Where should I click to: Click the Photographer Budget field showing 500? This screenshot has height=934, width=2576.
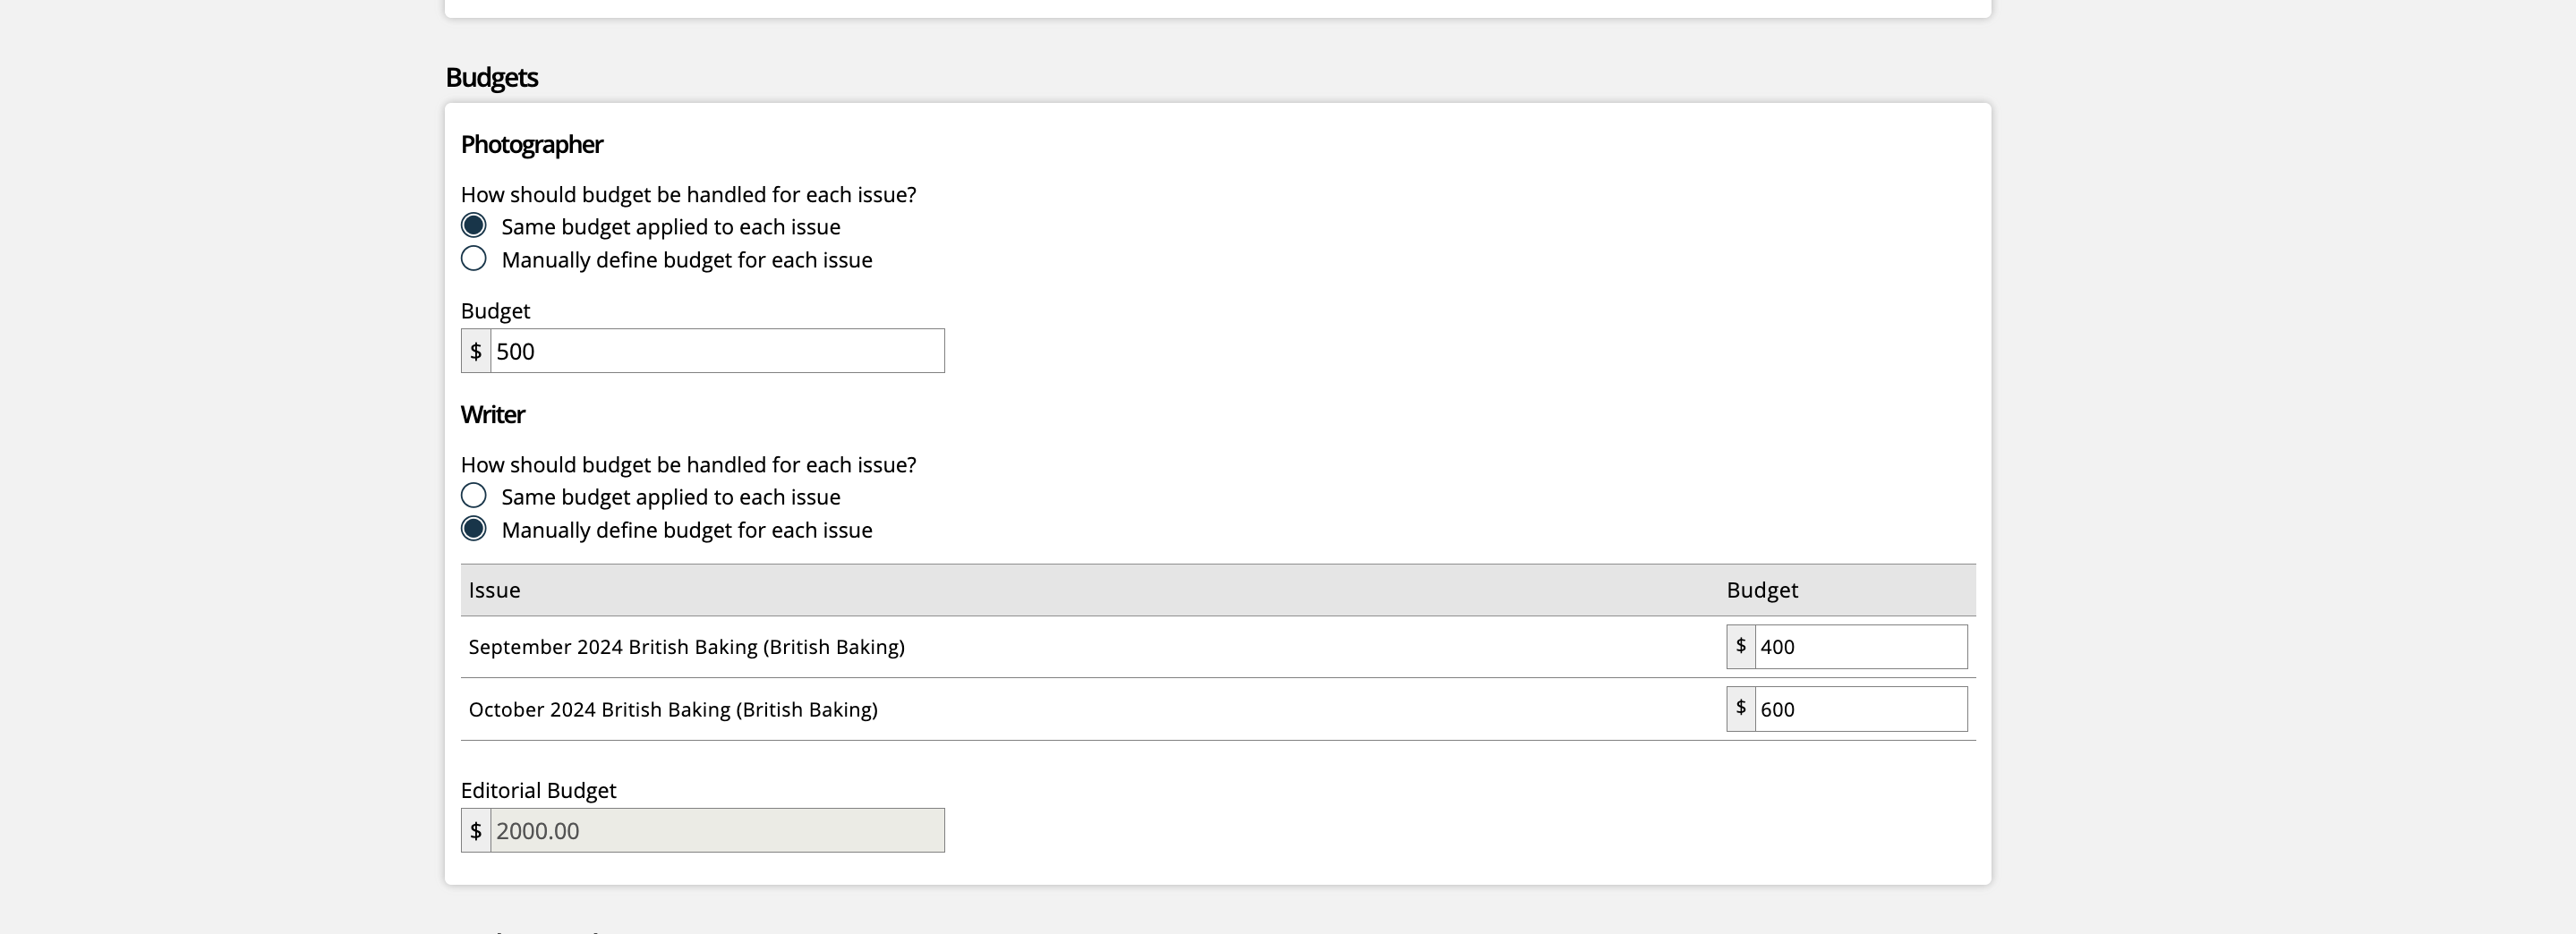pyautogui.click(x=716, y=351)
